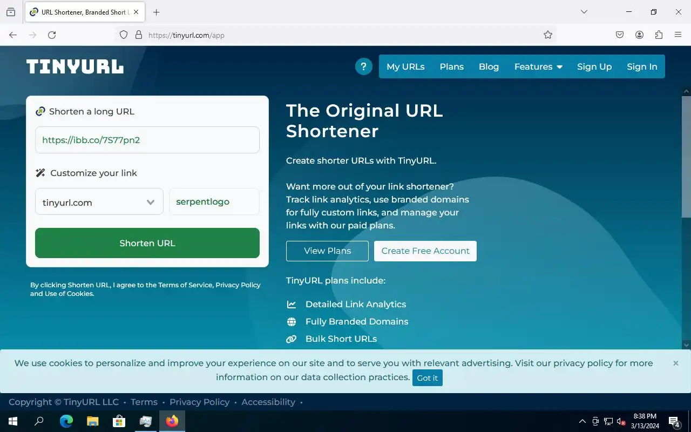Click the taskbar app left of Firefox
The width and height of the screenshot is (691, 432).
coord(145,421)
